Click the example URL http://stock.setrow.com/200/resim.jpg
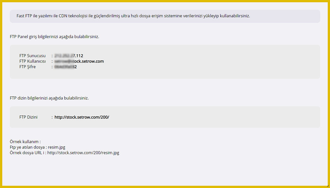The image size is (330, 188). [x=83, y=153]
